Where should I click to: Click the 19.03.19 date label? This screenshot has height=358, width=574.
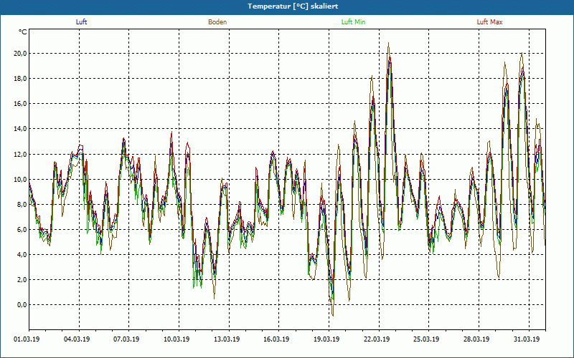pos(326,339)
